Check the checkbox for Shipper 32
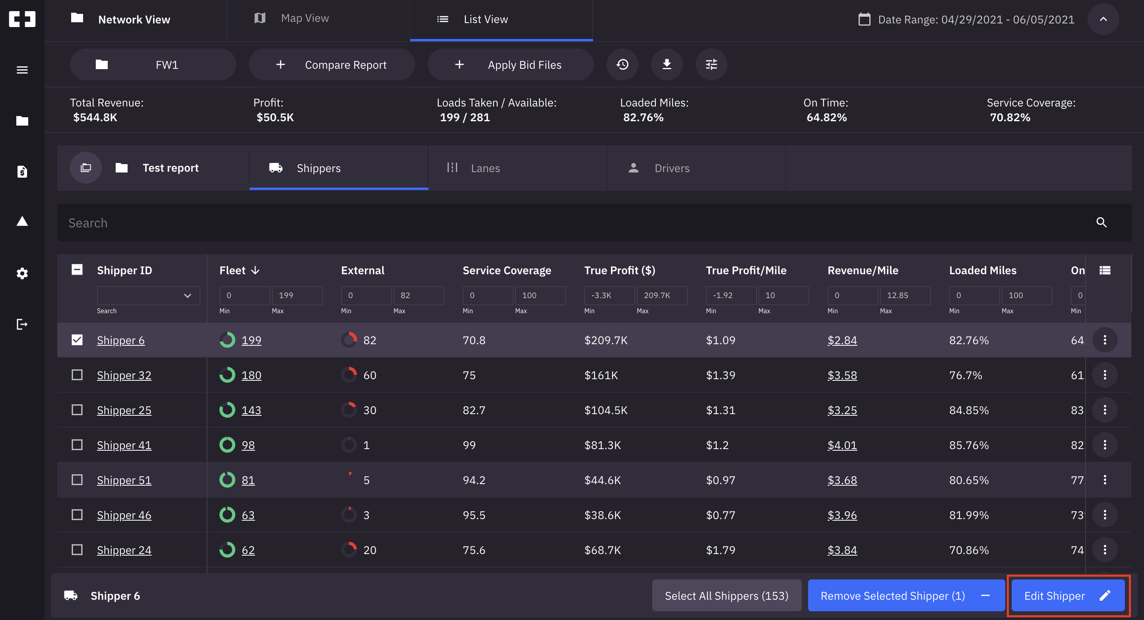The height and width of the screenshot is (620, 1144). tap(77, 374)
